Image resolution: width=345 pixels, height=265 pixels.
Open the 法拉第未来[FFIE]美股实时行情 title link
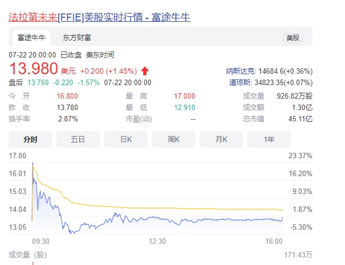tap(99, 17)
